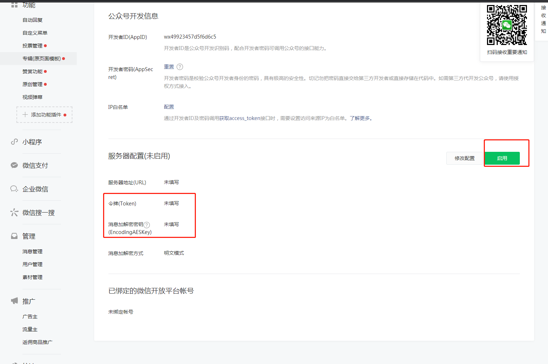Viewport: 548px width, 364px height.
Task: Click 添加功能插件 dashed button
Action: coord(45,115)
